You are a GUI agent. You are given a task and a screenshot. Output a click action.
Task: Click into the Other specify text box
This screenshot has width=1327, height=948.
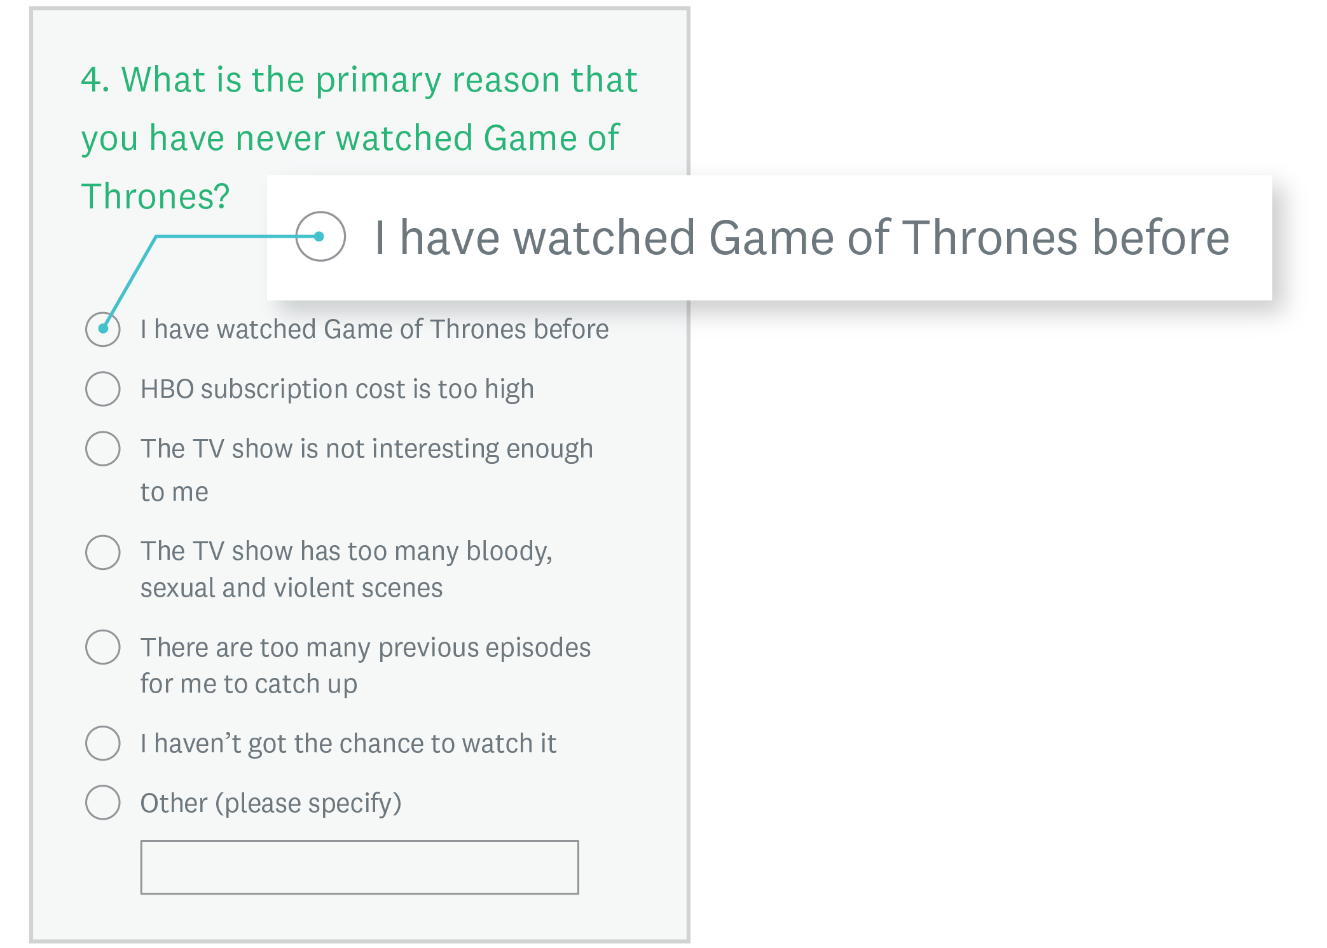point(359,867)
